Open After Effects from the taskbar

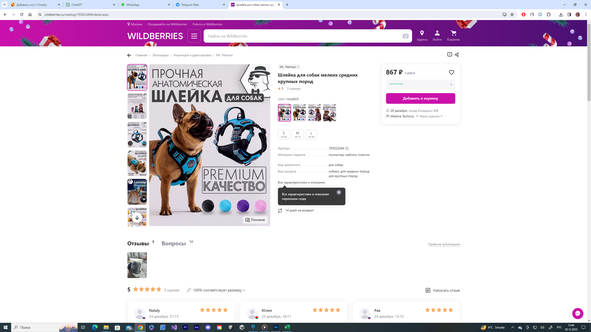click(x=197, y=327)
